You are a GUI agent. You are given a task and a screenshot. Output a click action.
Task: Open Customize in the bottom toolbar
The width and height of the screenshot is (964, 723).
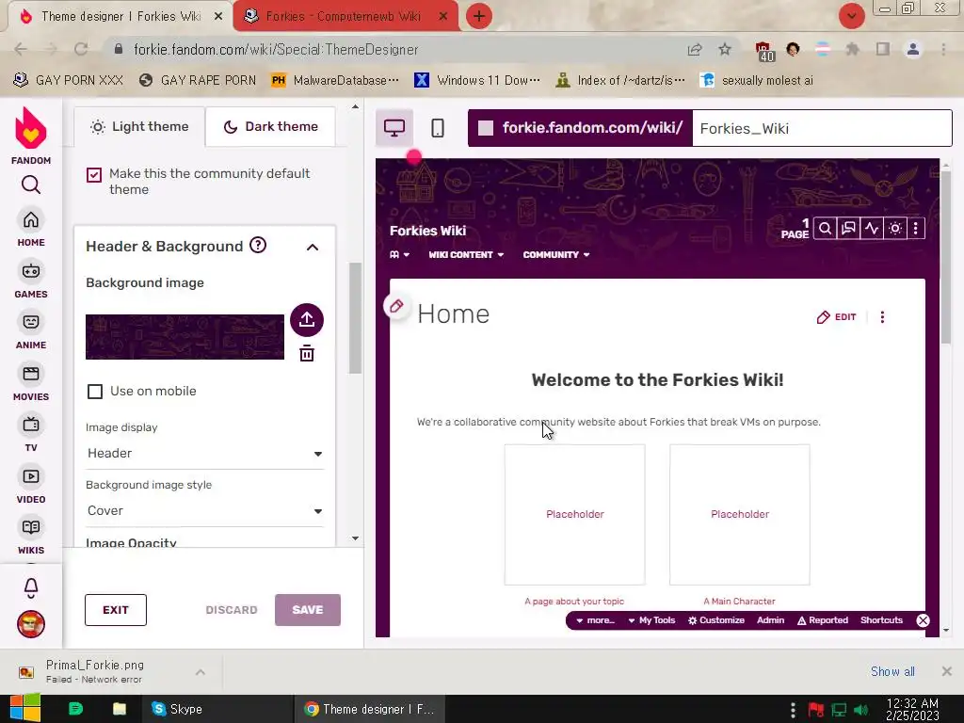[x=716, y=620]
